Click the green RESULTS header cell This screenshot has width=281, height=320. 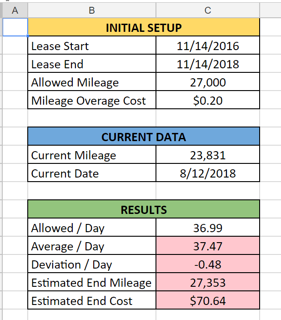point(144,209)
